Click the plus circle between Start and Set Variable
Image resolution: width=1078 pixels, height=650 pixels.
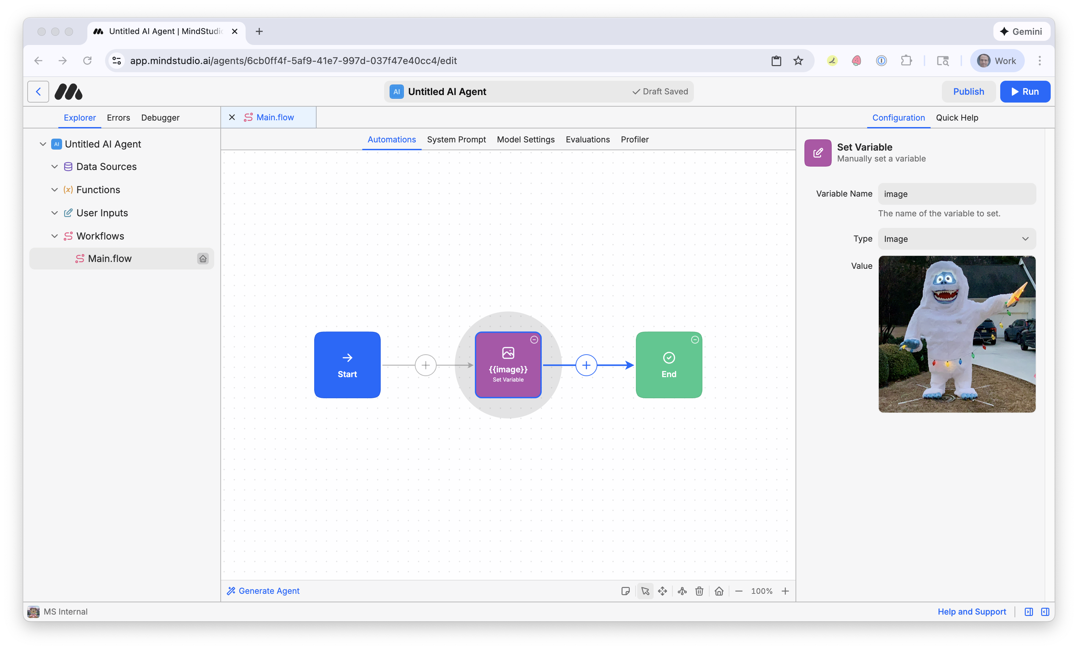pos(425,365)
